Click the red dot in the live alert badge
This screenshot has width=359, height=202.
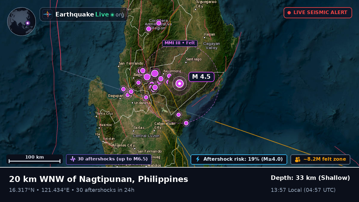point(289,13)
